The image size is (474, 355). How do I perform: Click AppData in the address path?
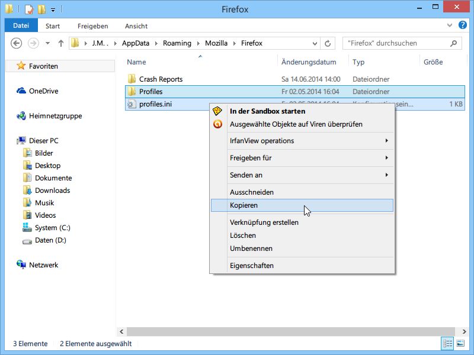coord(136,43)
